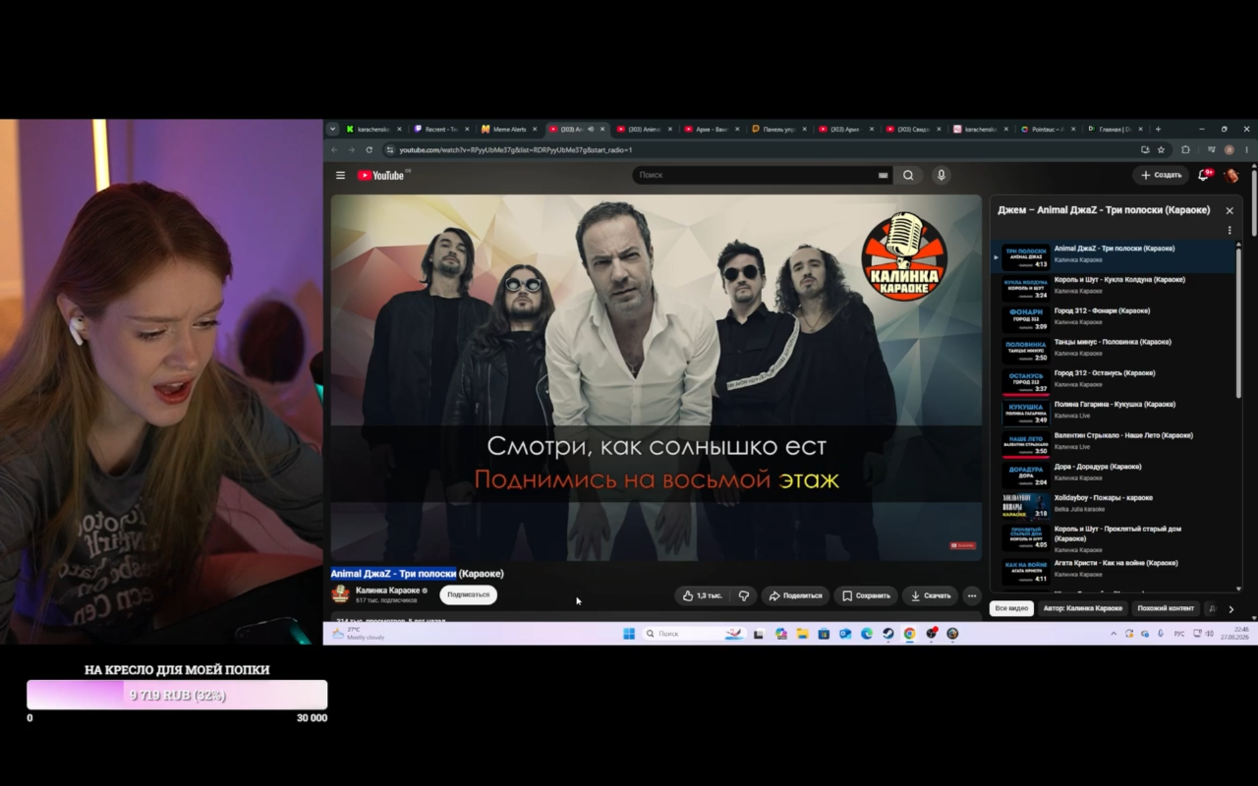Open File Explorer from the taskbar
The image size is (1258, 786).
click(x=802, y=633)
